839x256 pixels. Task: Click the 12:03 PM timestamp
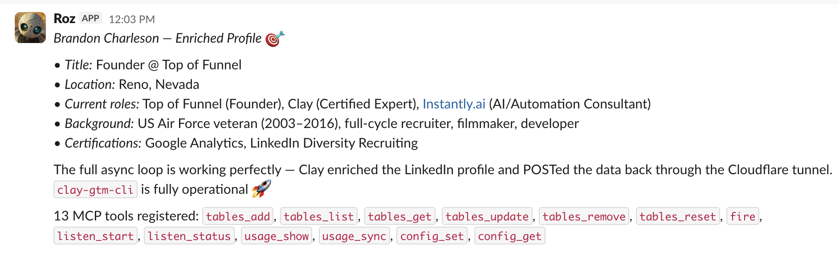[x=131, y=19]
